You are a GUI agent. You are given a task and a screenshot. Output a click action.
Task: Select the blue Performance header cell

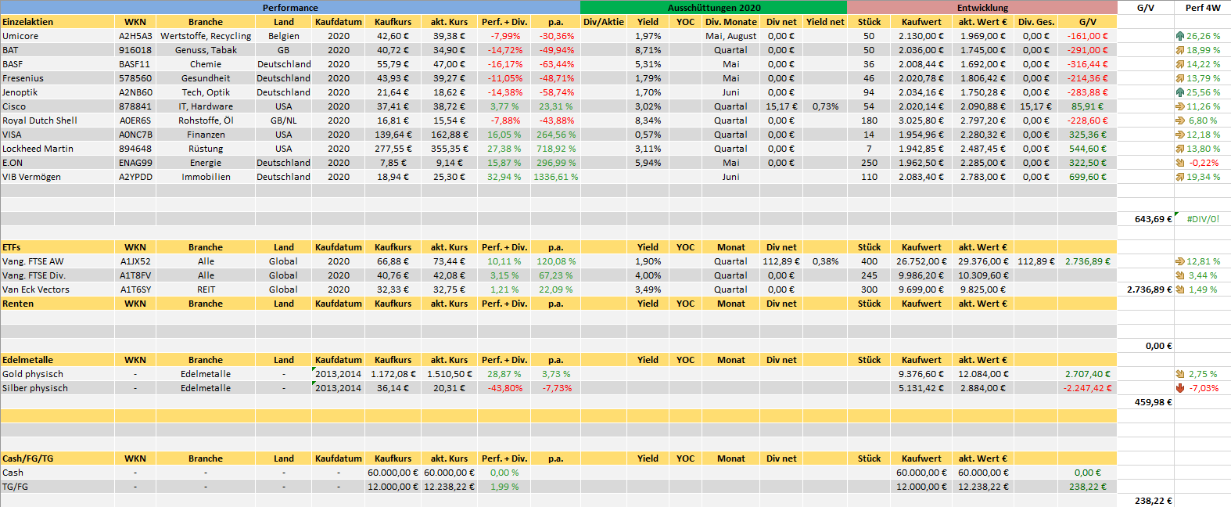[x=290, y=8]
